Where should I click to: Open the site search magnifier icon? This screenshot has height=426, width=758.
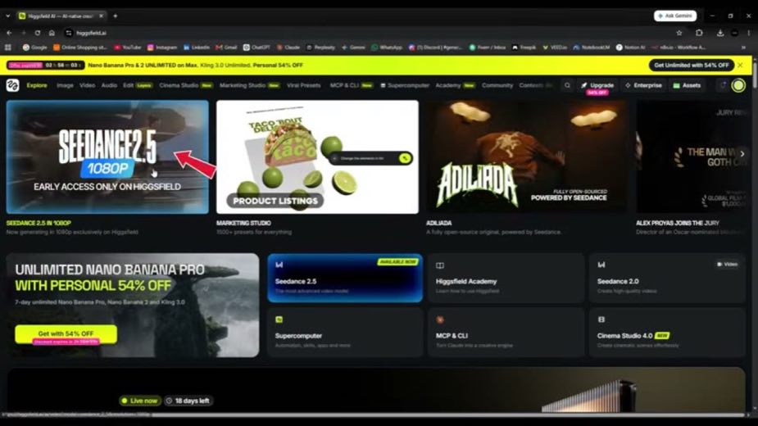[x=568, y=85]
